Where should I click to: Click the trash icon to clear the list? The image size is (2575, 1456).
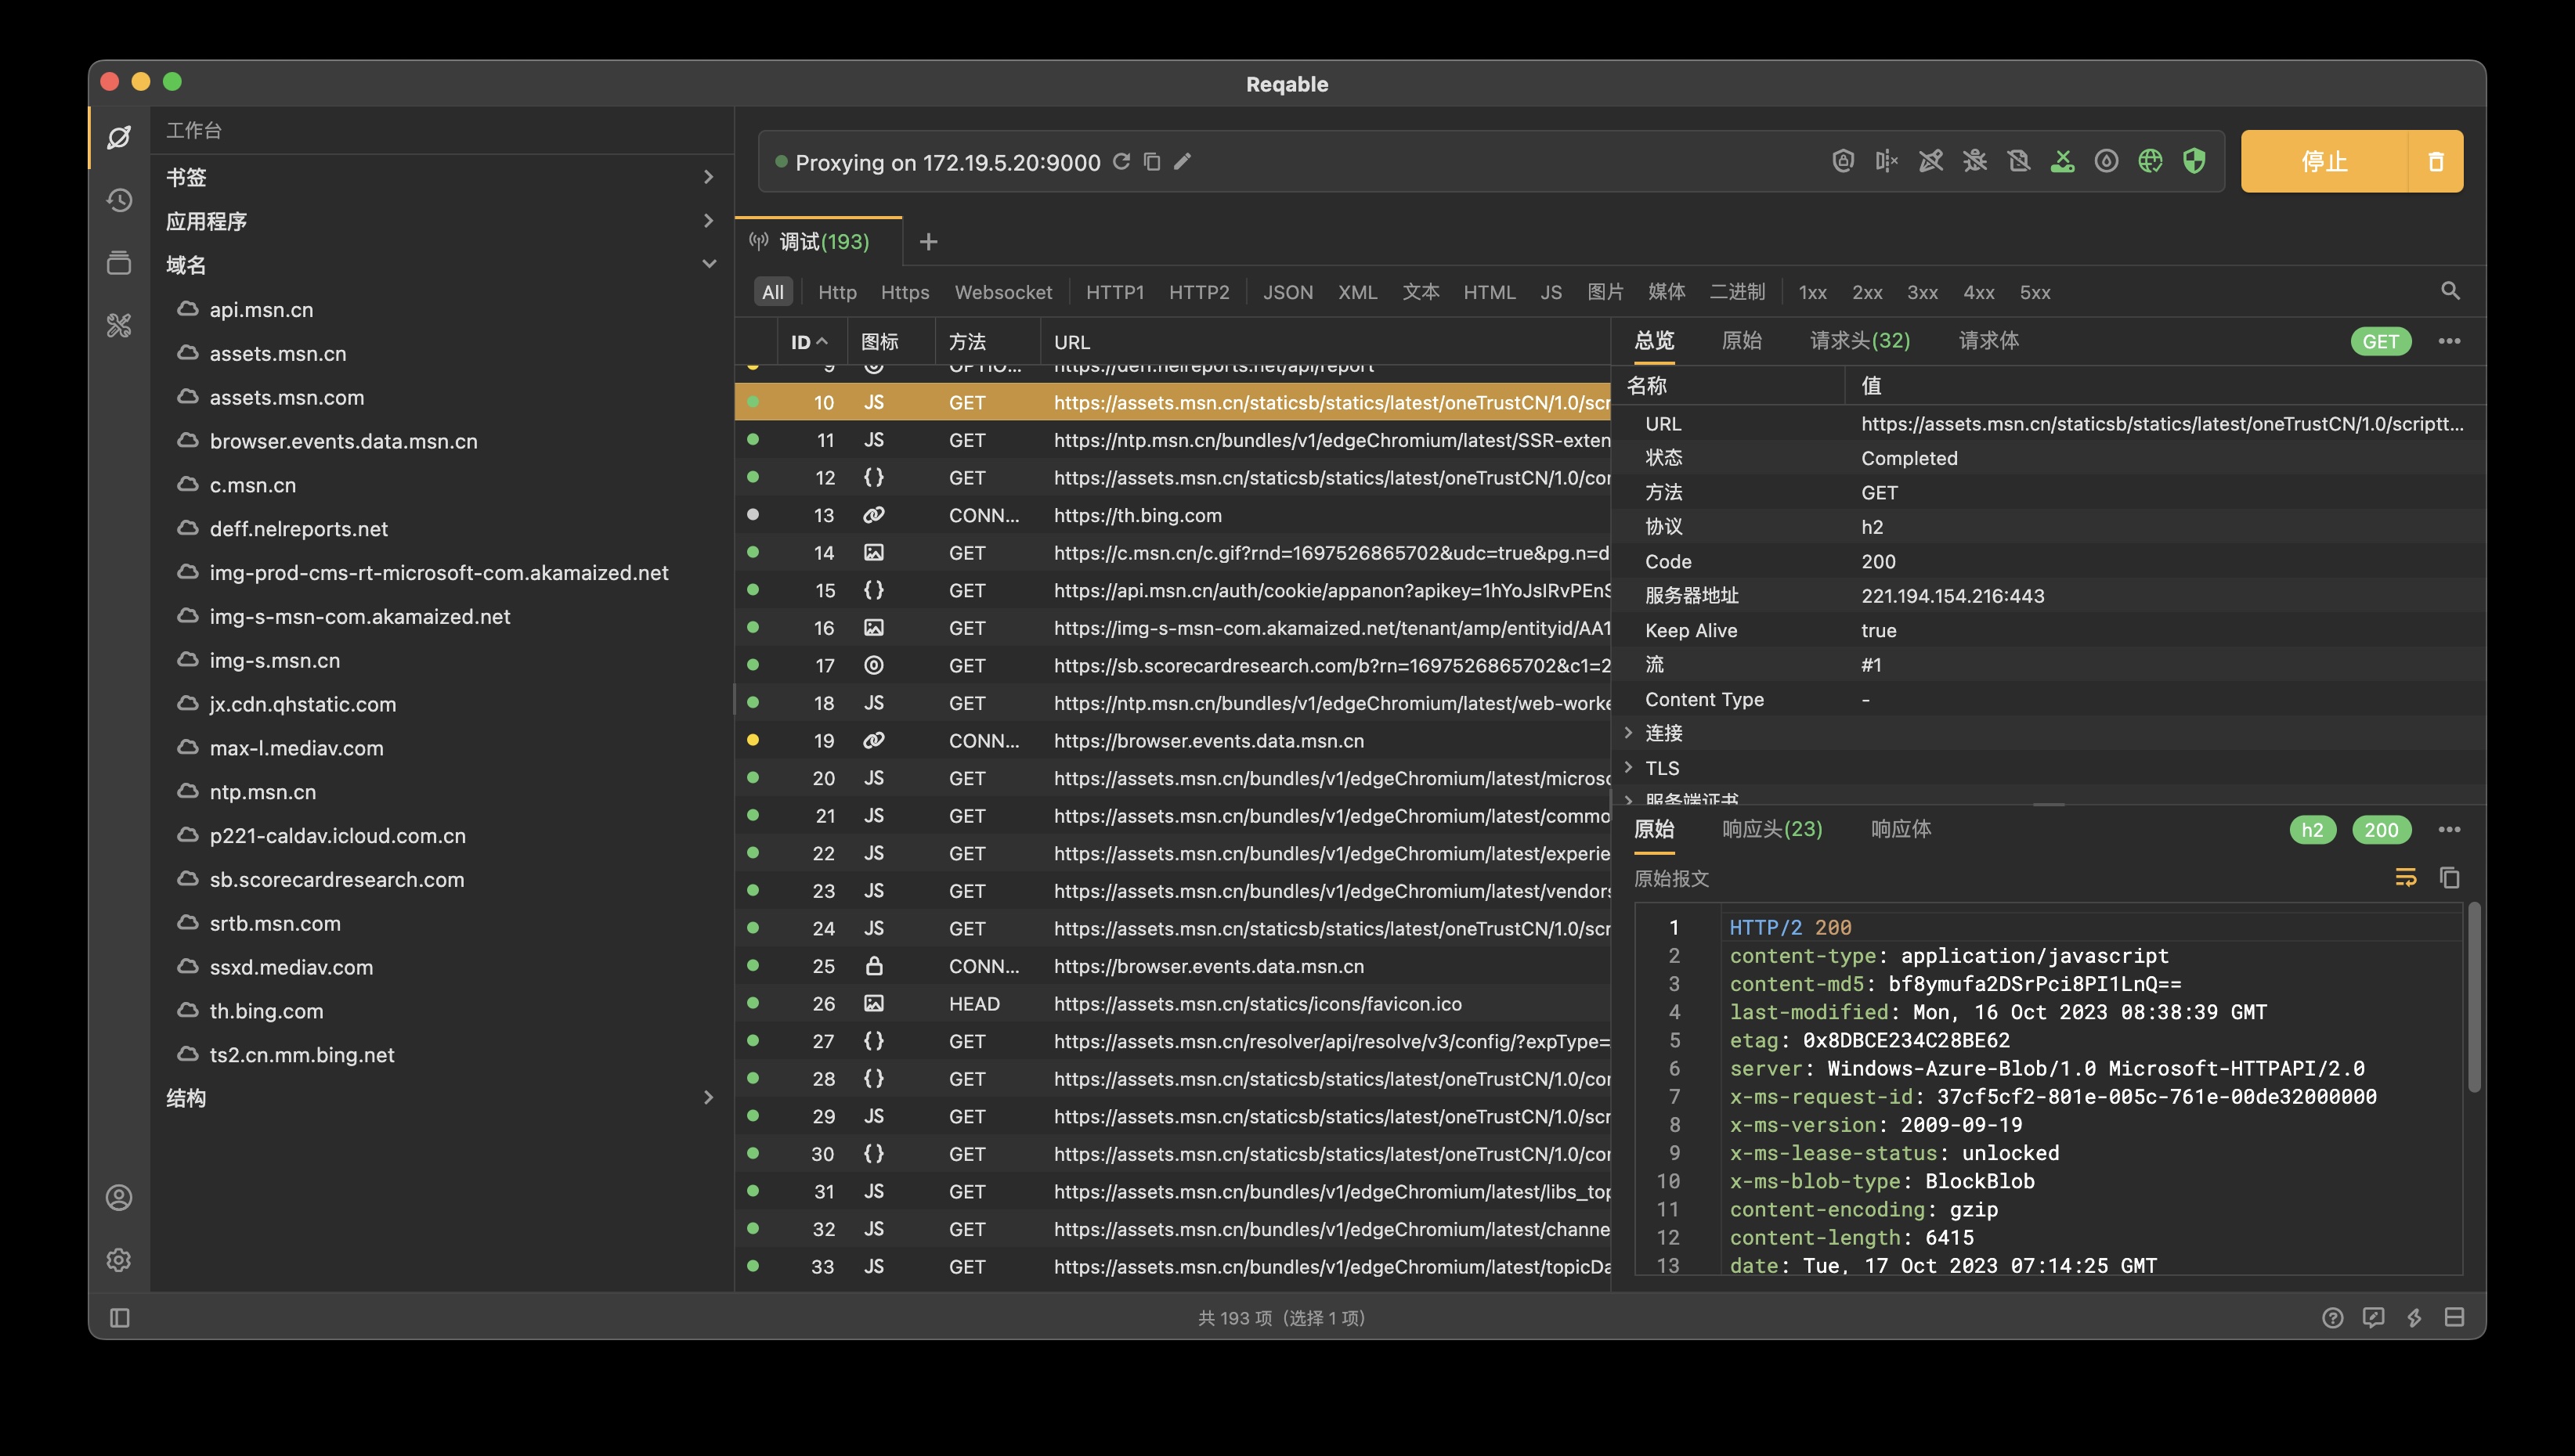[x=2436, y=161]
